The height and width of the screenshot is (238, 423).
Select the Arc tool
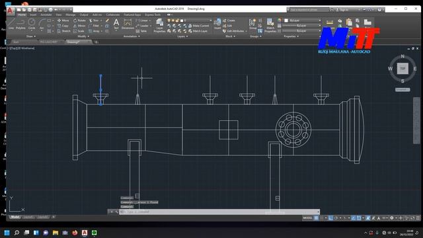(42, 24)
